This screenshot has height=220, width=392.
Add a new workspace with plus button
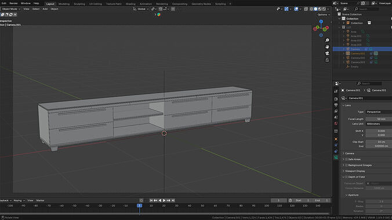click(230, 3)
